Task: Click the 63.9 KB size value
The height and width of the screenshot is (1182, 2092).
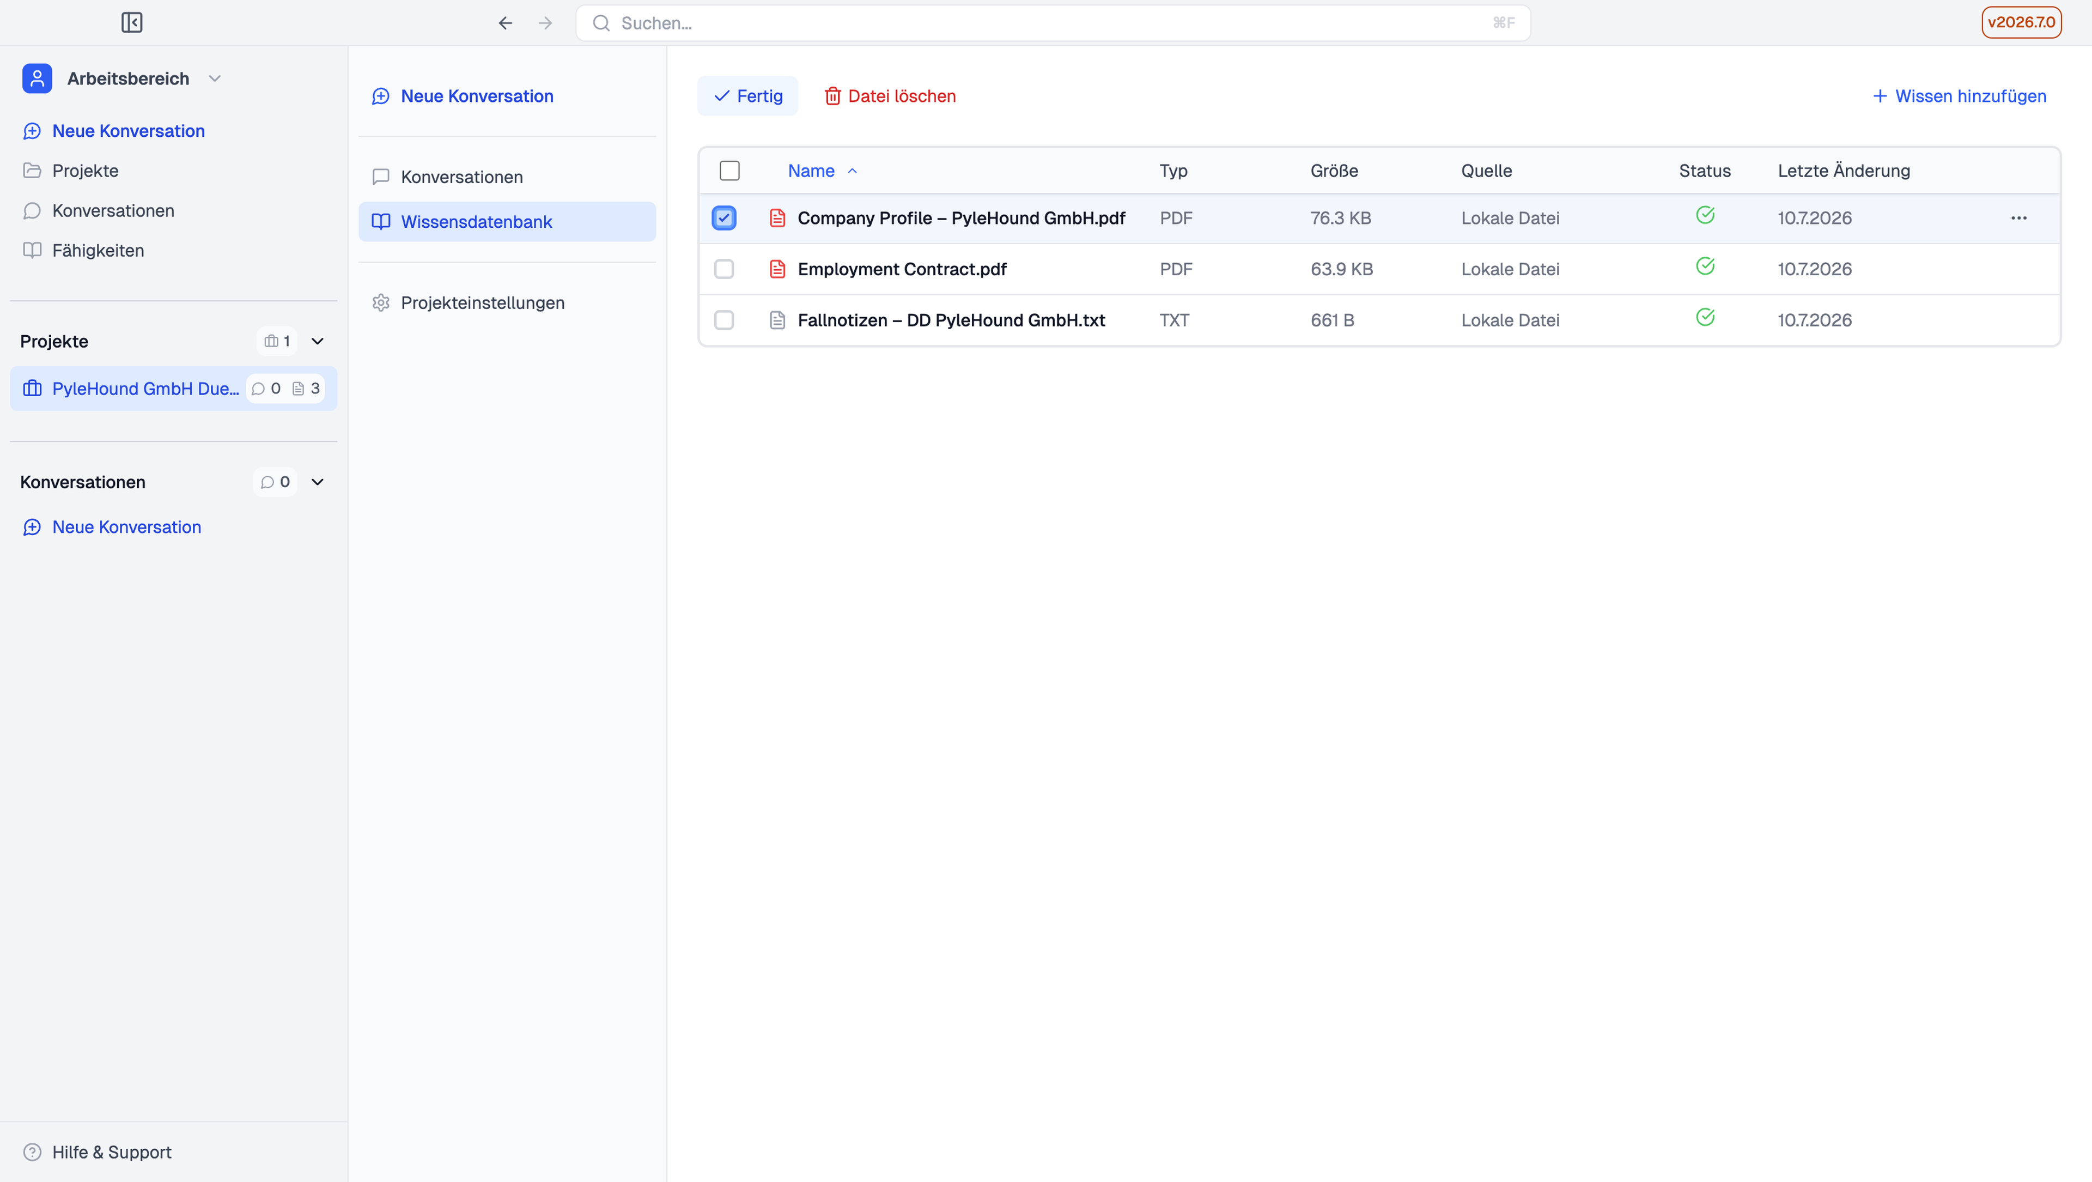Action: (x=1342, y=269)
